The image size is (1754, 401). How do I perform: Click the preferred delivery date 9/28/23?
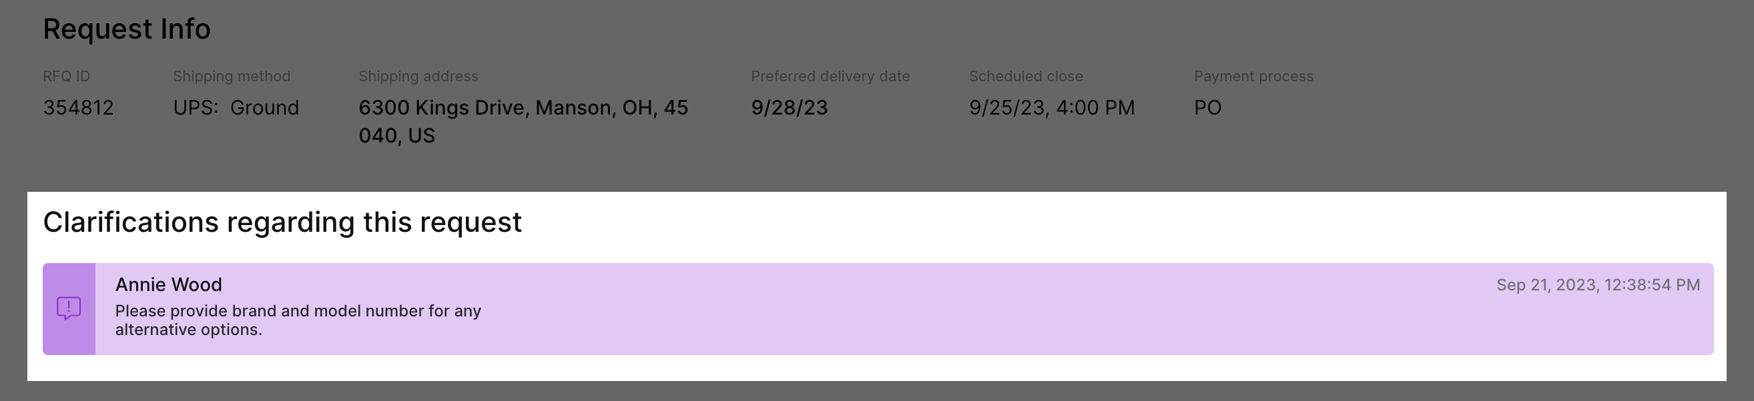coord(789,108)
